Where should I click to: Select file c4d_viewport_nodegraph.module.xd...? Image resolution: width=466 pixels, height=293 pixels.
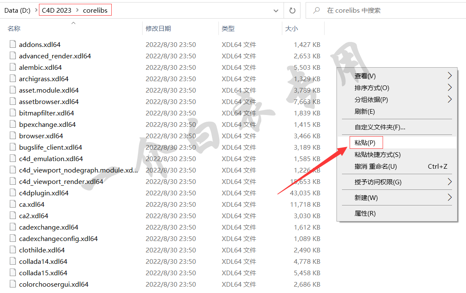click(78, 170)
